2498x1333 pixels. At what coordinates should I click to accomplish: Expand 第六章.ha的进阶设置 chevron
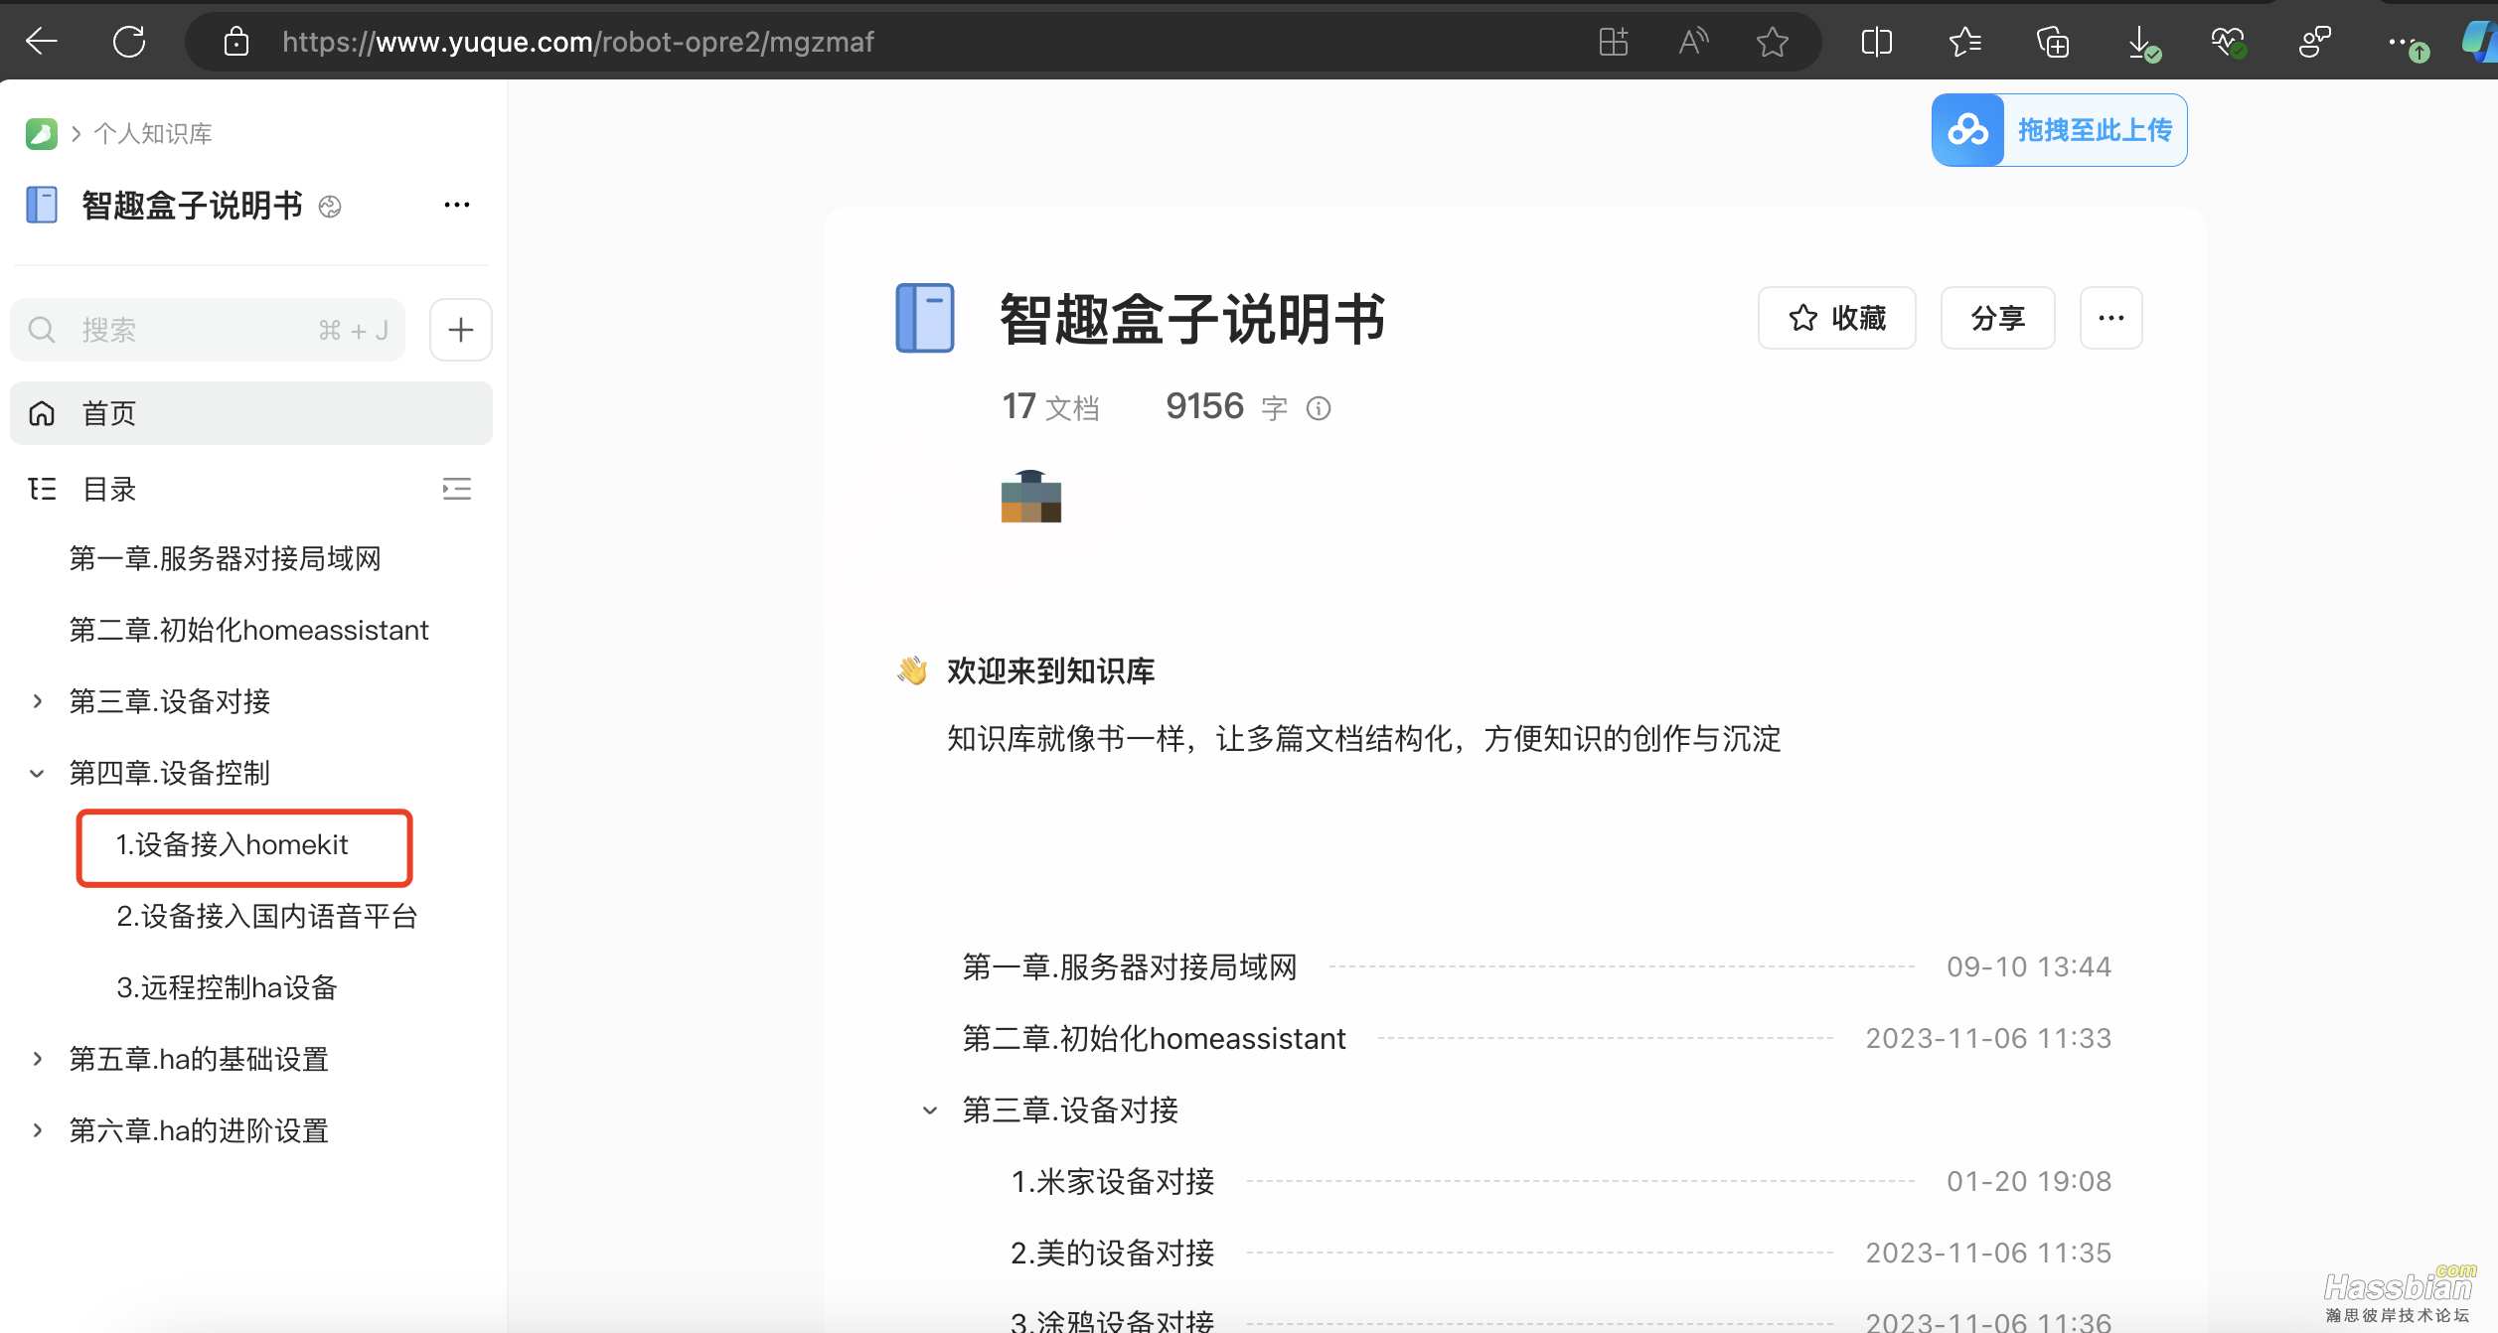tap(38, 1130)
